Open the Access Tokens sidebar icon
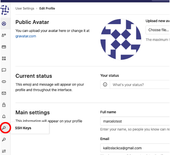 point(4,82)
